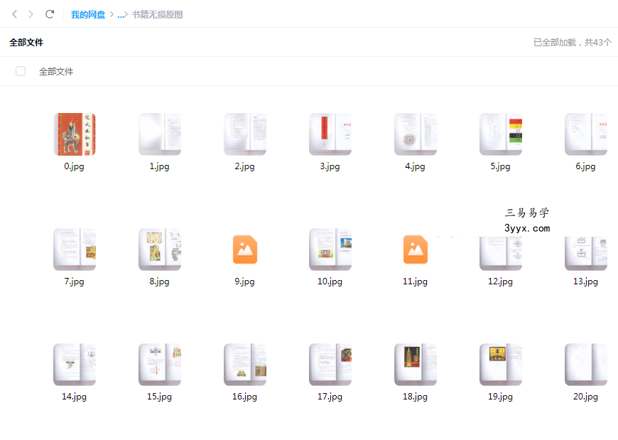Click the file name 11.jpg
This screenshot has height=440, width=618.
pyautogui.click(x=415, y=281)
